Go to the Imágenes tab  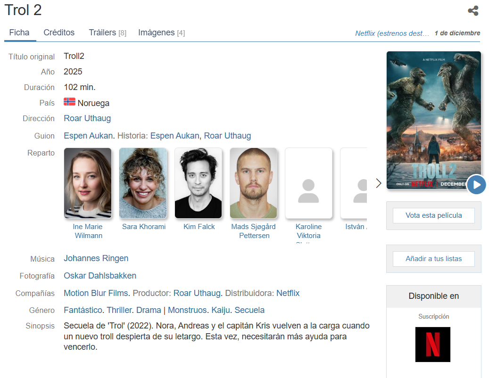[x=161, y=33]
